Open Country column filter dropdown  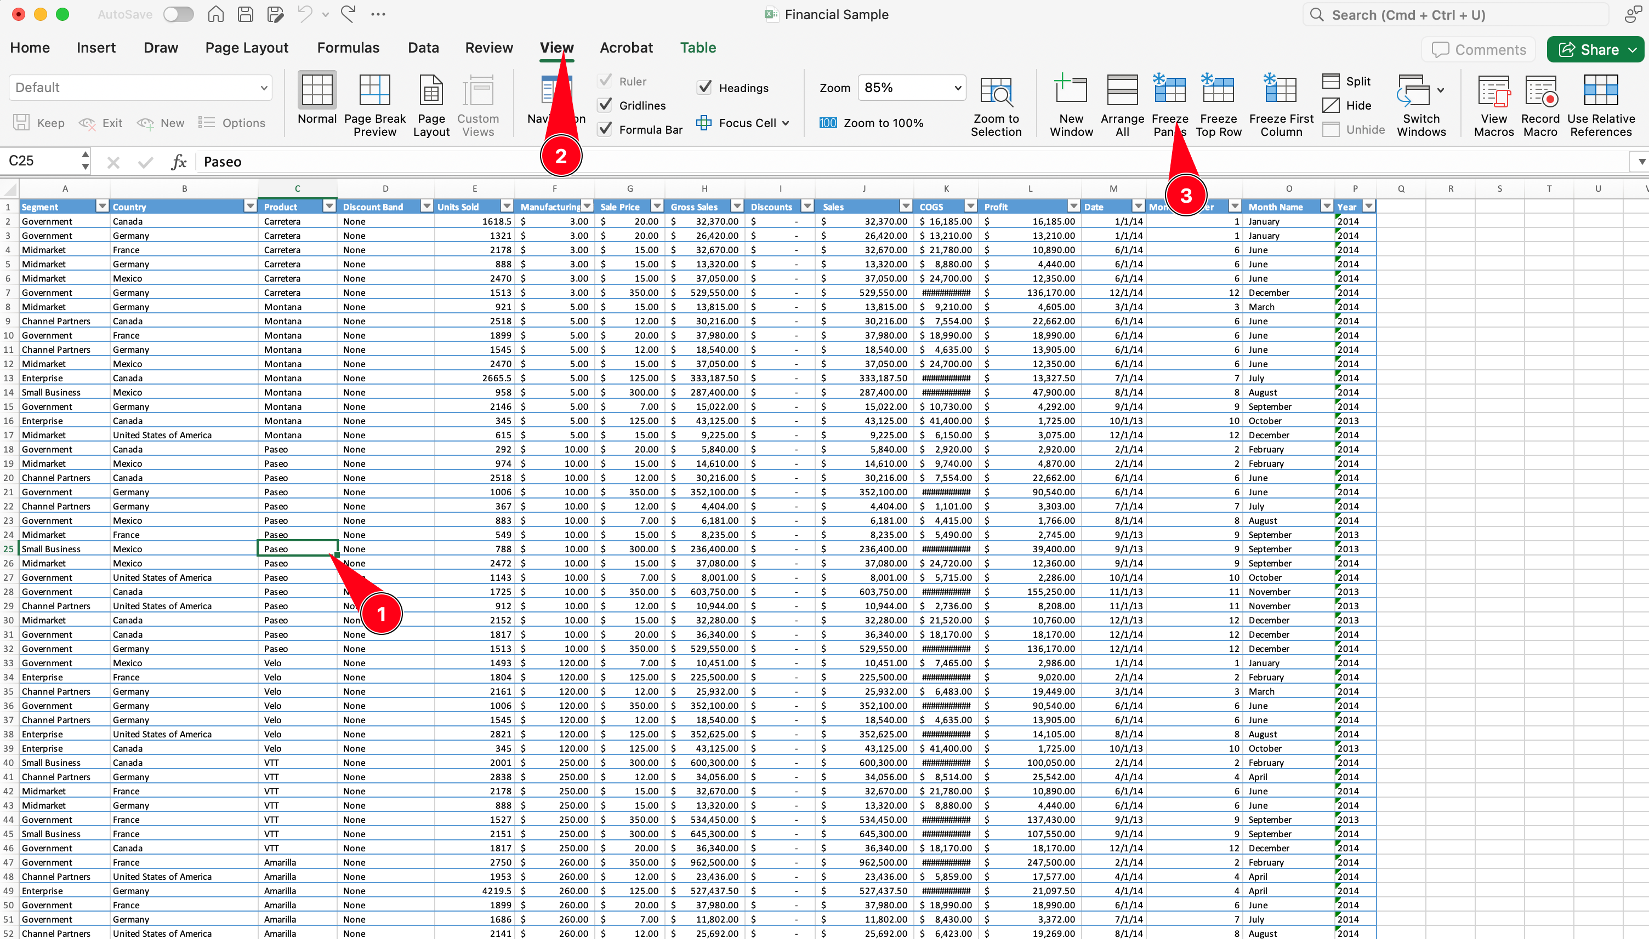click(x=251, y=207)
